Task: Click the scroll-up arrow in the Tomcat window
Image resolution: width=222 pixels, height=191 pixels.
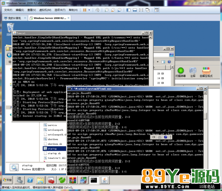Action: [x=150, y=37]
